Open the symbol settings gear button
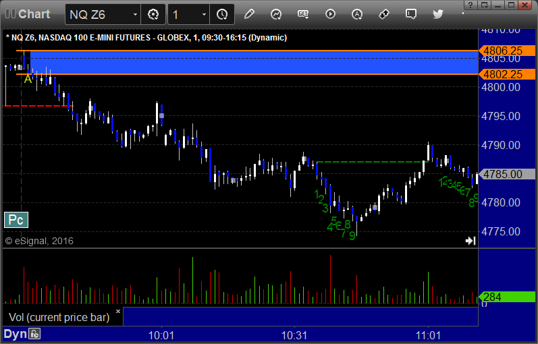 coord(153,14)
